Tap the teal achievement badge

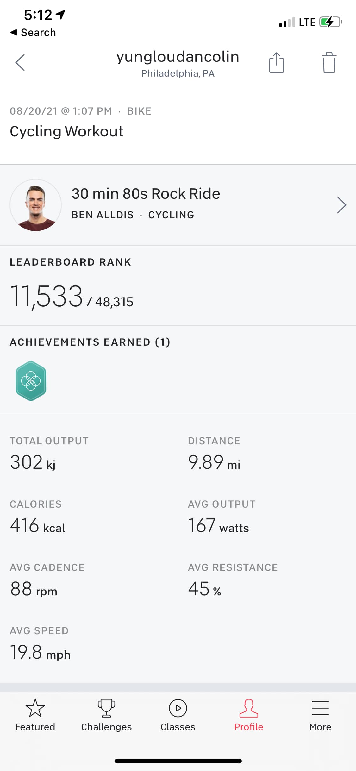point(31,381)
